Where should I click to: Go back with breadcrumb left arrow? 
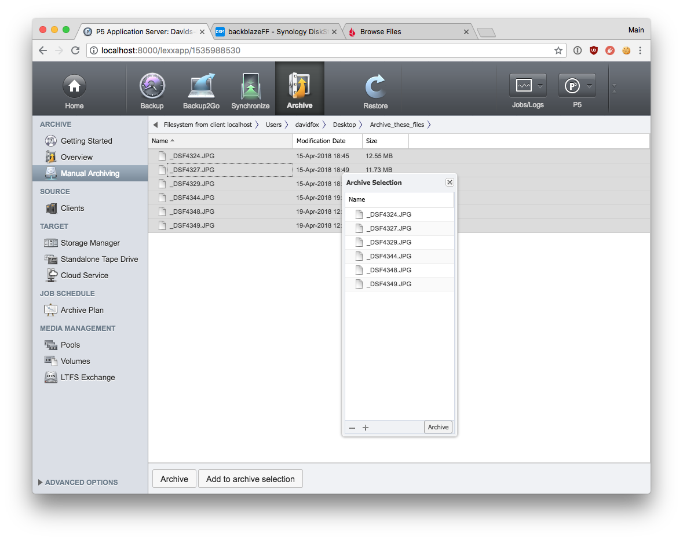click(x=155, y=125)
